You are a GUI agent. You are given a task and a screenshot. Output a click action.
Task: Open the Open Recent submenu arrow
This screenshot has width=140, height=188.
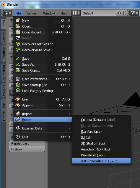69,32
